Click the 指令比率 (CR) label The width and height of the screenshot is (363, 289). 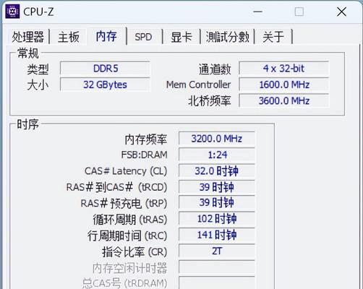point(134,252)
